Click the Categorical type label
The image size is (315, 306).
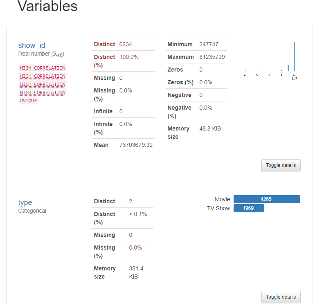click(x=32, y=211)
